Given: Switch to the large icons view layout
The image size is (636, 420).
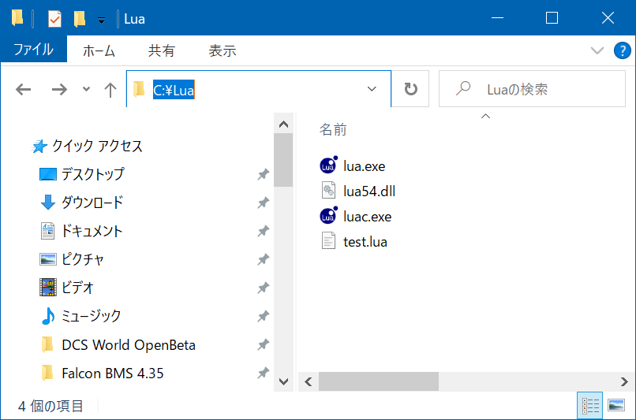Looking at the screenshot, I should [x=616, y=405].
